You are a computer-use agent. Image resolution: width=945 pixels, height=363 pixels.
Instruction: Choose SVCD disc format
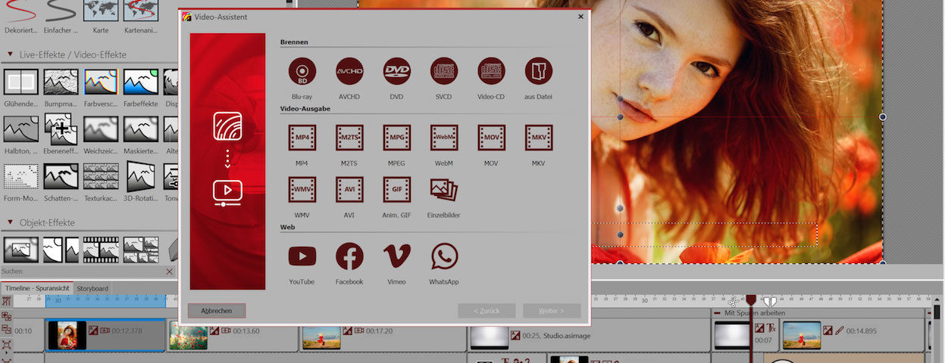[x=444, y=71]
